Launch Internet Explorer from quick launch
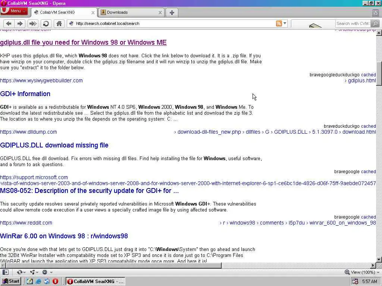The width and height of the screenshot is (382, 286). (38, 282)
